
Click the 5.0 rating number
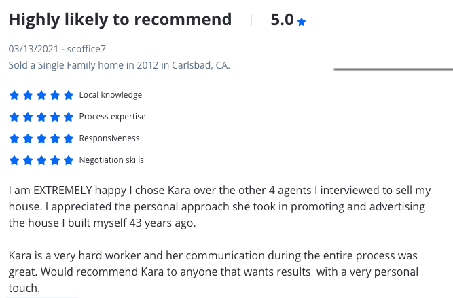click(282, 20)
